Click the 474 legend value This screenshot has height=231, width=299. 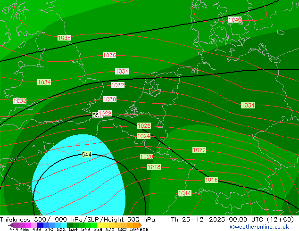point(14,229)
